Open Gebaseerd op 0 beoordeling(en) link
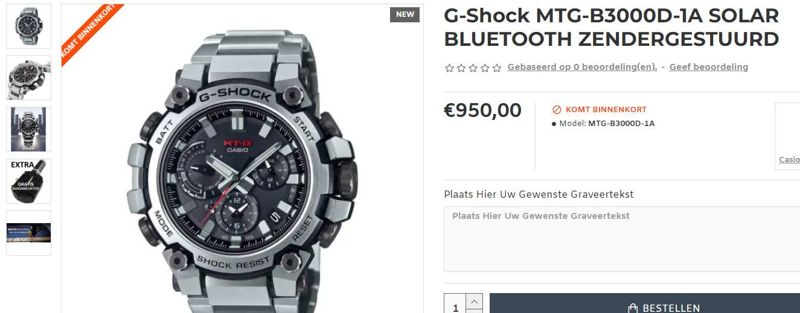This screenshot has height=313, width=800. (x=582, y=67)
